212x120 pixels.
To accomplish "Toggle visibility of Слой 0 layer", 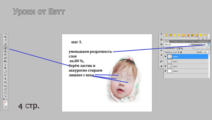I will (165, 71).
